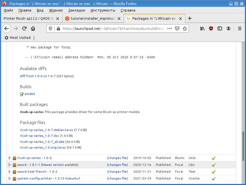
Task: Open sword-text-french - 1.0-2 link
Action: point(37,172)
